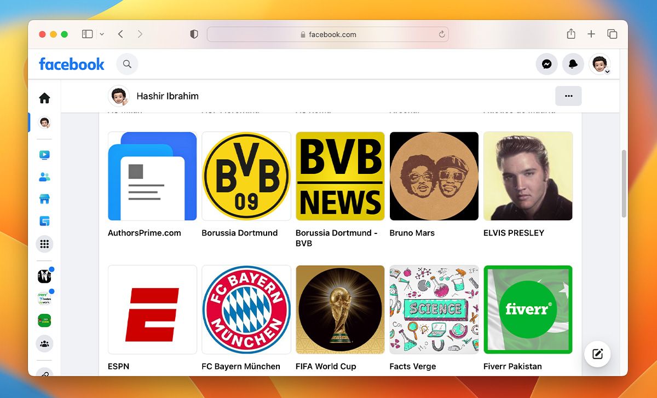The height and width of the screenshot is (398, 657).
Task: Open the Fiverr Pakistan thumbnail
Action: [x=528, y=310]
